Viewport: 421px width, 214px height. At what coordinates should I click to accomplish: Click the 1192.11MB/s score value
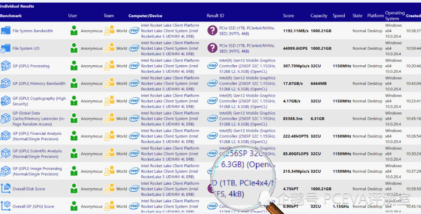tap(296, 31)
